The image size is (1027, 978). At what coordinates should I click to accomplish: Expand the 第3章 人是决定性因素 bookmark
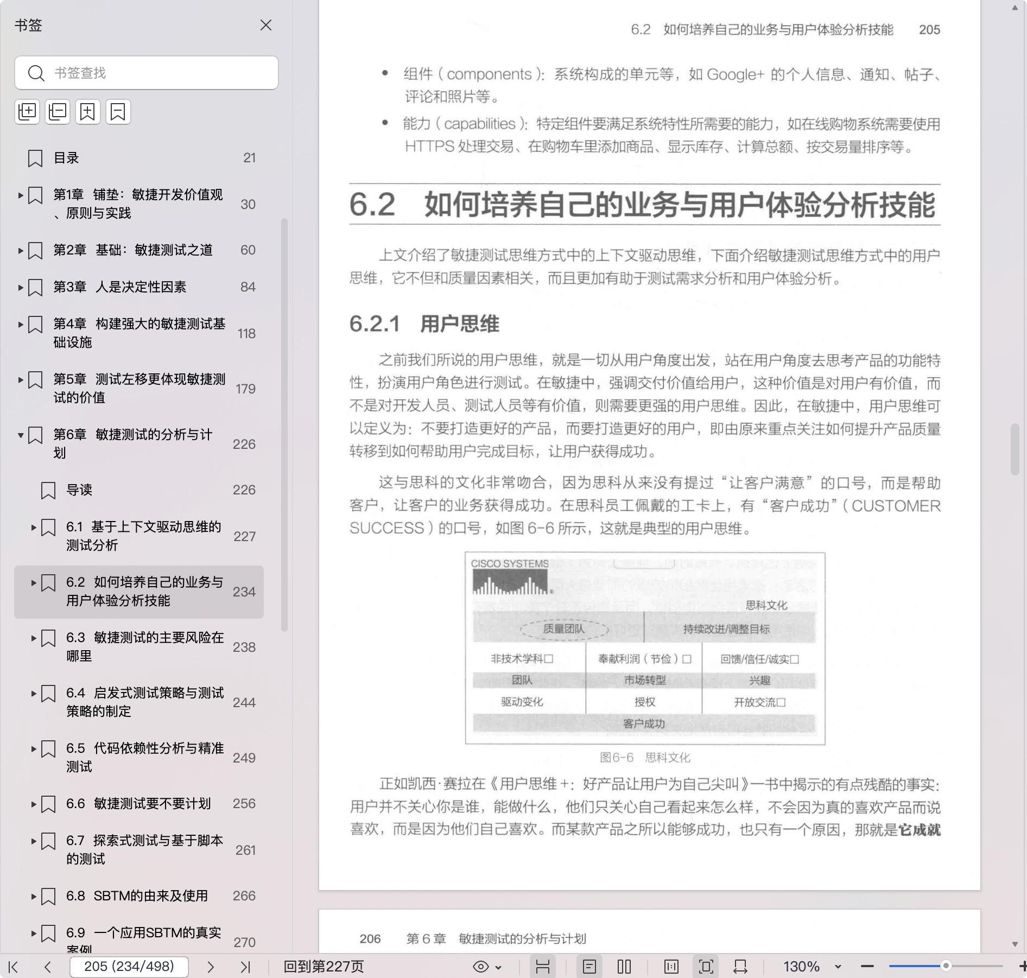pyautogui.click(x=21, y=287)
